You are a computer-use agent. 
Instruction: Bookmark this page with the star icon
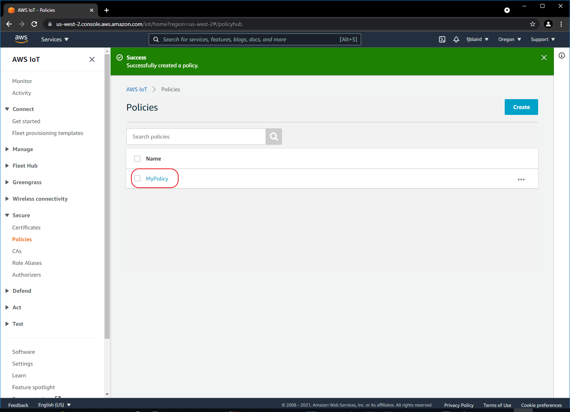coord(533,24)
